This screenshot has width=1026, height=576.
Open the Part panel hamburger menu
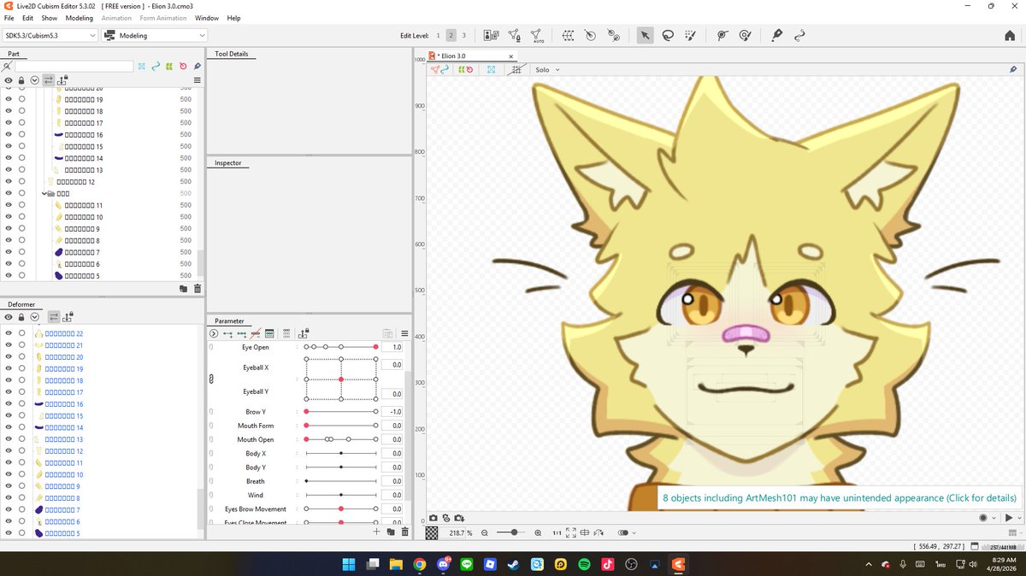[198, 79]
